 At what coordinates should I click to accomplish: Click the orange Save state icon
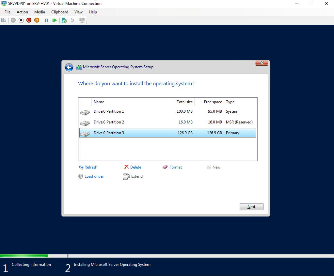point(37,20)
